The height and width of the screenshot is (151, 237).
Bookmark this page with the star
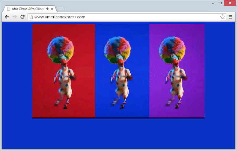(222, 17)
